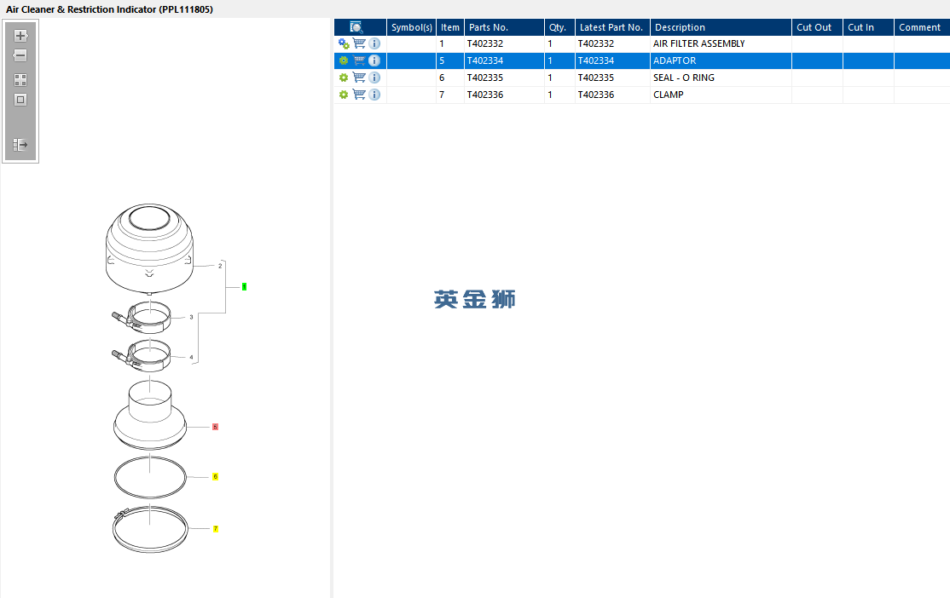Click callout number 3 beside upper clamp
Viewport: 950px width, 598px height.
coord(192,317)
